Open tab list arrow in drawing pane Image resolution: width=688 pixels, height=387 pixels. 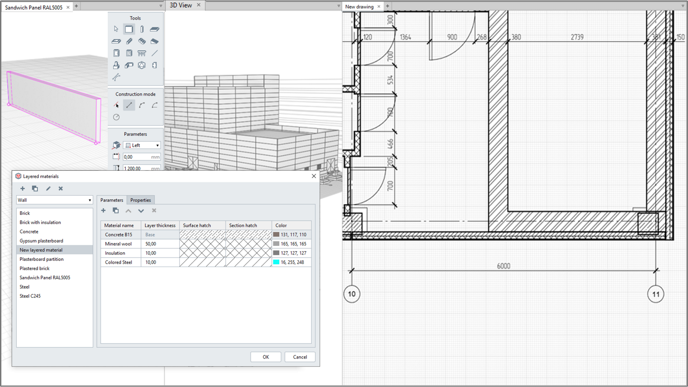pyautogui.click(x=683, y=6)
